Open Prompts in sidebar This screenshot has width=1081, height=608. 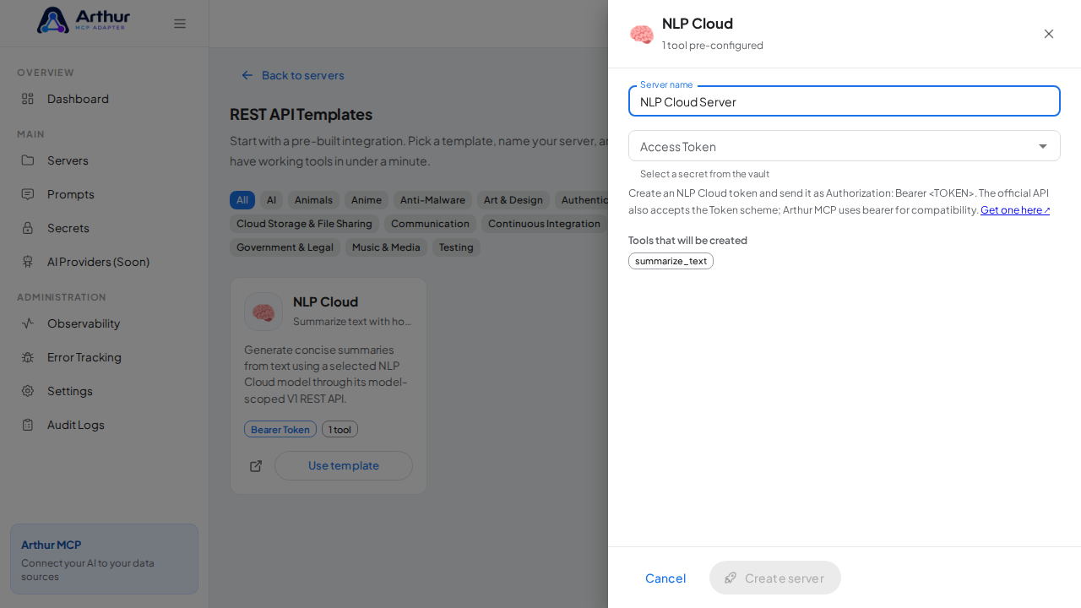tap(104, 194)
